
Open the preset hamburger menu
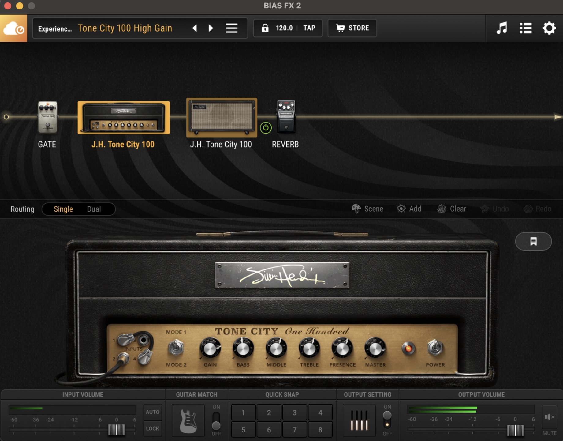pyautogui.click(x=232, y=28)
